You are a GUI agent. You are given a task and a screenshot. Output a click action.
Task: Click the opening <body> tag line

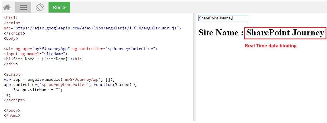tap(11, 38)
